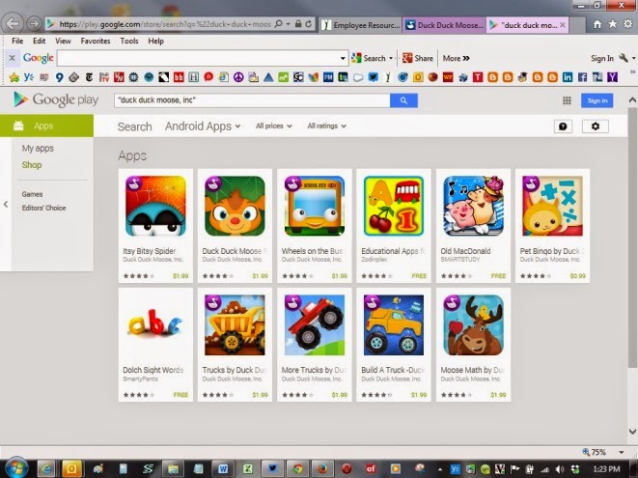Click the Facebook bookmark icon

click(582, 77)
